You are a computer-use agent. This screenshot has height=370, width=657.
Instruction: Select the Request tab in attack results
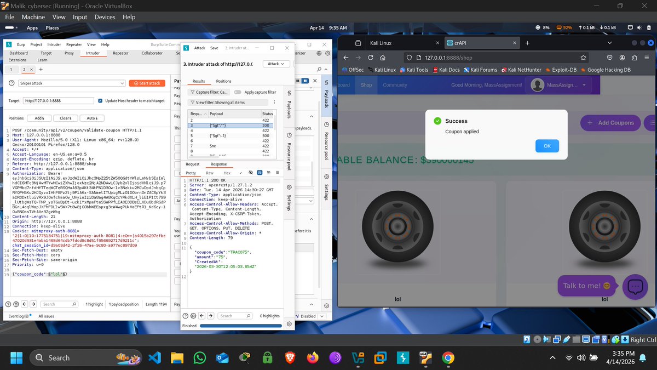(193, 164)
